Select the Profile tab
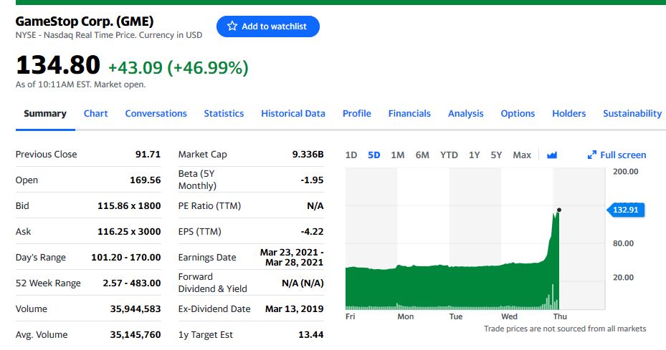Screen dimensions: 666x350 pyautogui.click(x=356, y=113)
